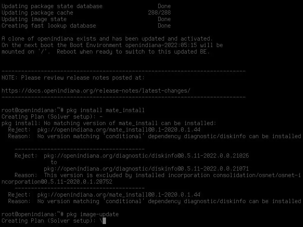Click the 'This version is excluded by installed' reason
This screenshot has height=227, width=303.
[x=104, y=175]
